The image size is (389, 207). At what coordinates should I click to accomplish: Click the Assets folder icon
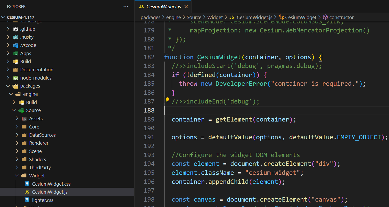point(24,119)
